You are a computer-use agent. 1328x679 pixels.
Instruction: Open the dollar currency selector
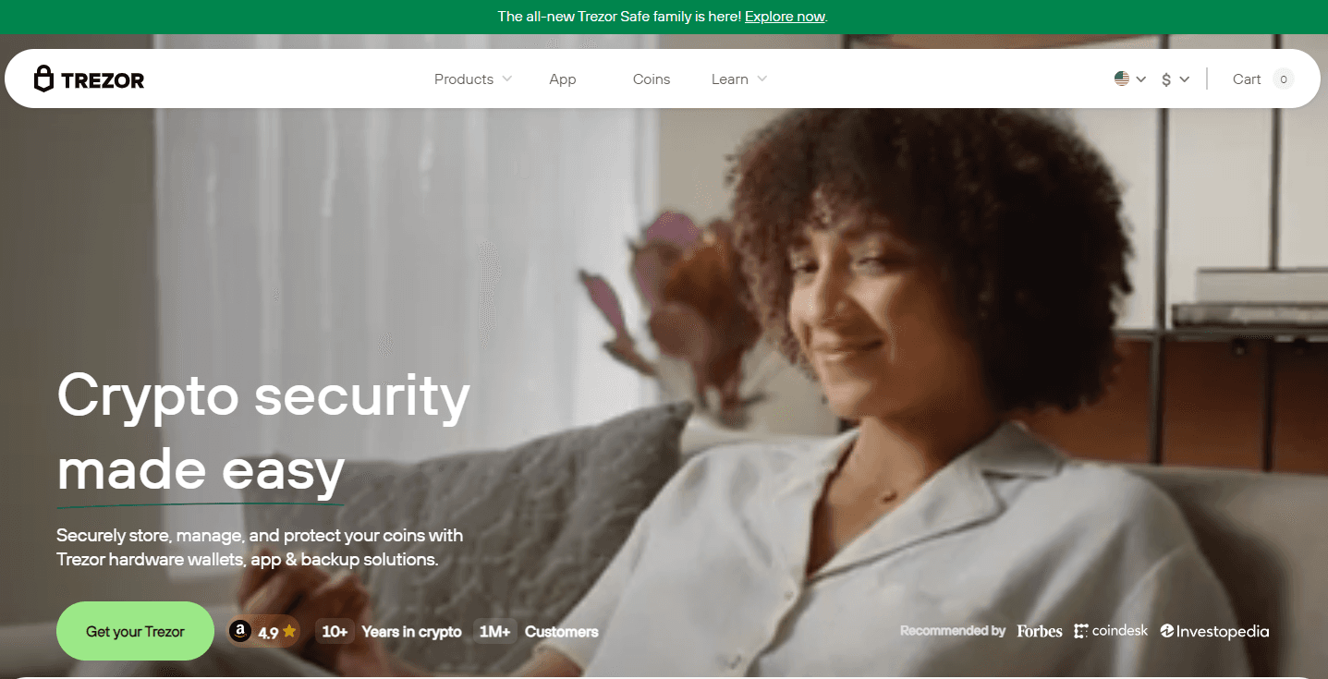[x=1176, y=79]
